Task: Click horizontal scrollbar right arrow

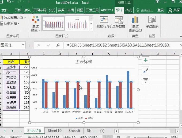Action: 177,131
